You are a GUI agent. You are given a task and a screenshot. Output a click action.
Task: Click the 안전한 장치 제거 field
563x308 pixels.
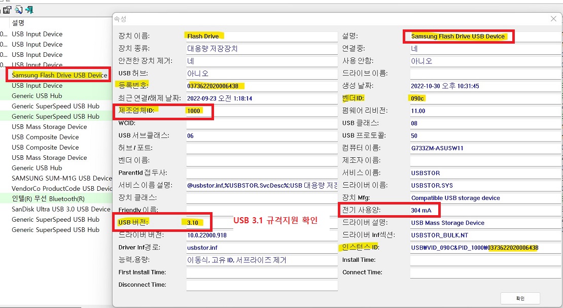tap(262, 61)
